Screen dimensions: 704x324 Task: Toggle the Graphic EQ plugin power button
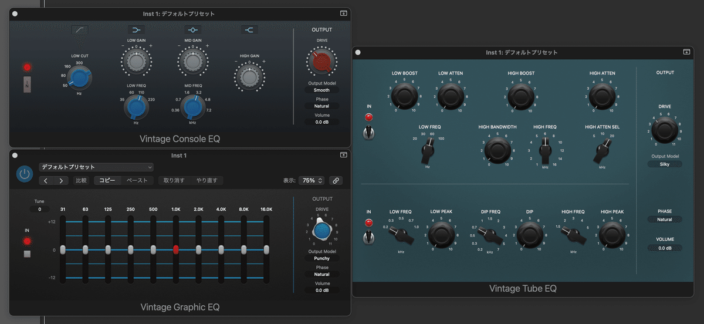pos(25,173)
